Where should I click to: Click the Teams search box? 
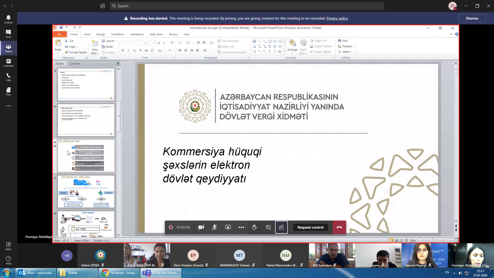pos(247,6)
